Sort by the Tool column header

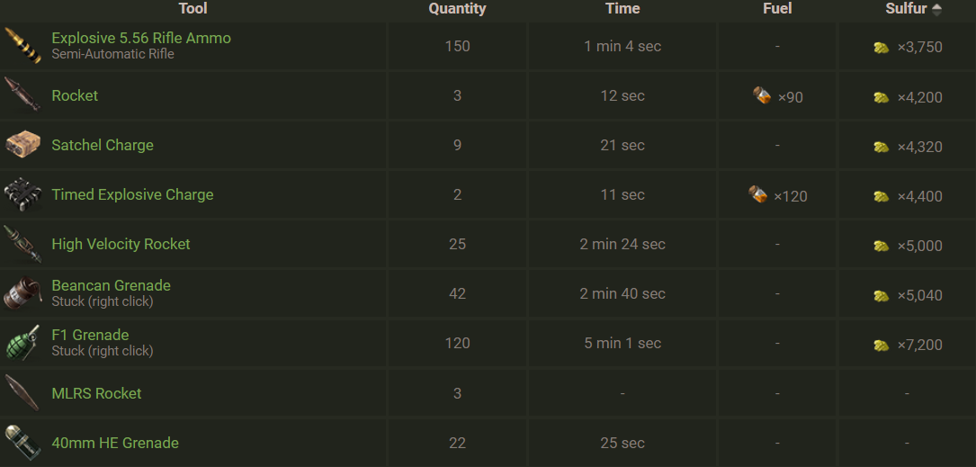coord(193,9)
